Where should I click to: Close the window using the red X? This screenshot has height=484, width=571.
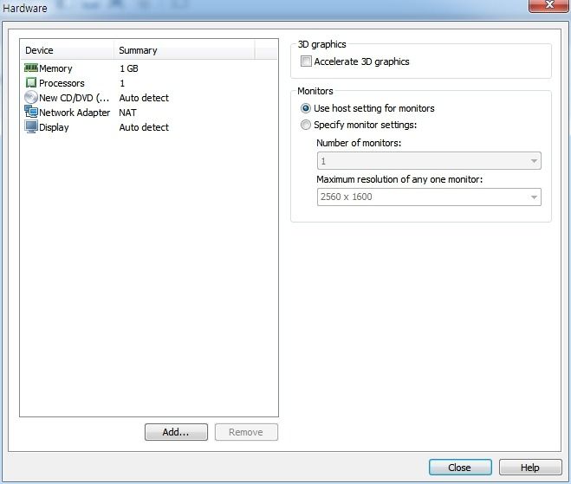(x=549, y=5)
